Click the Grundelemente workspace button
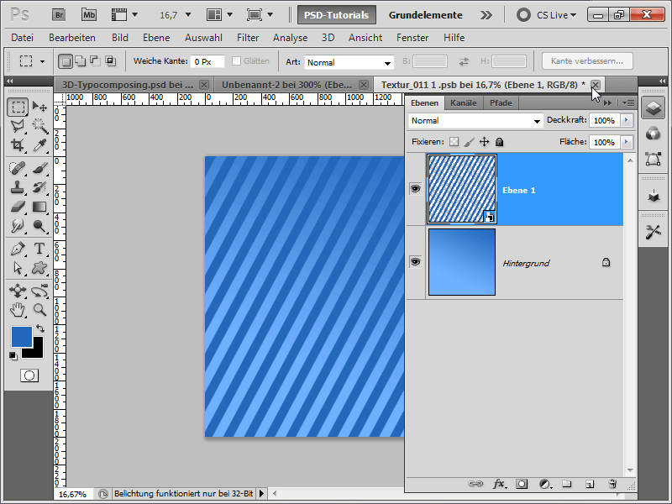 (x=425, y=15)
